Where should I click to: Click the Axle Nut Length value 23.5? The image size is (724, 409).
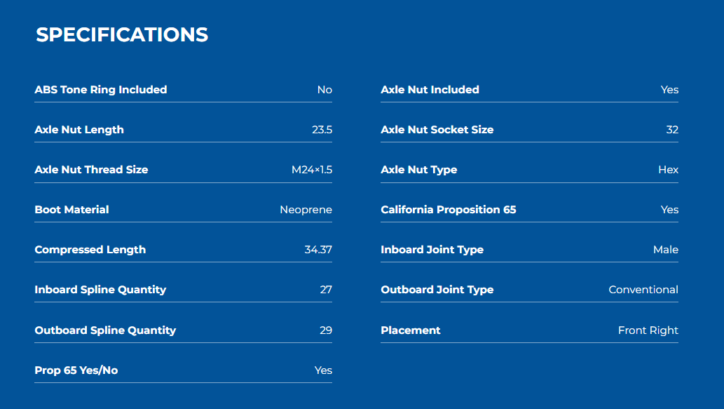coord(322,130)
